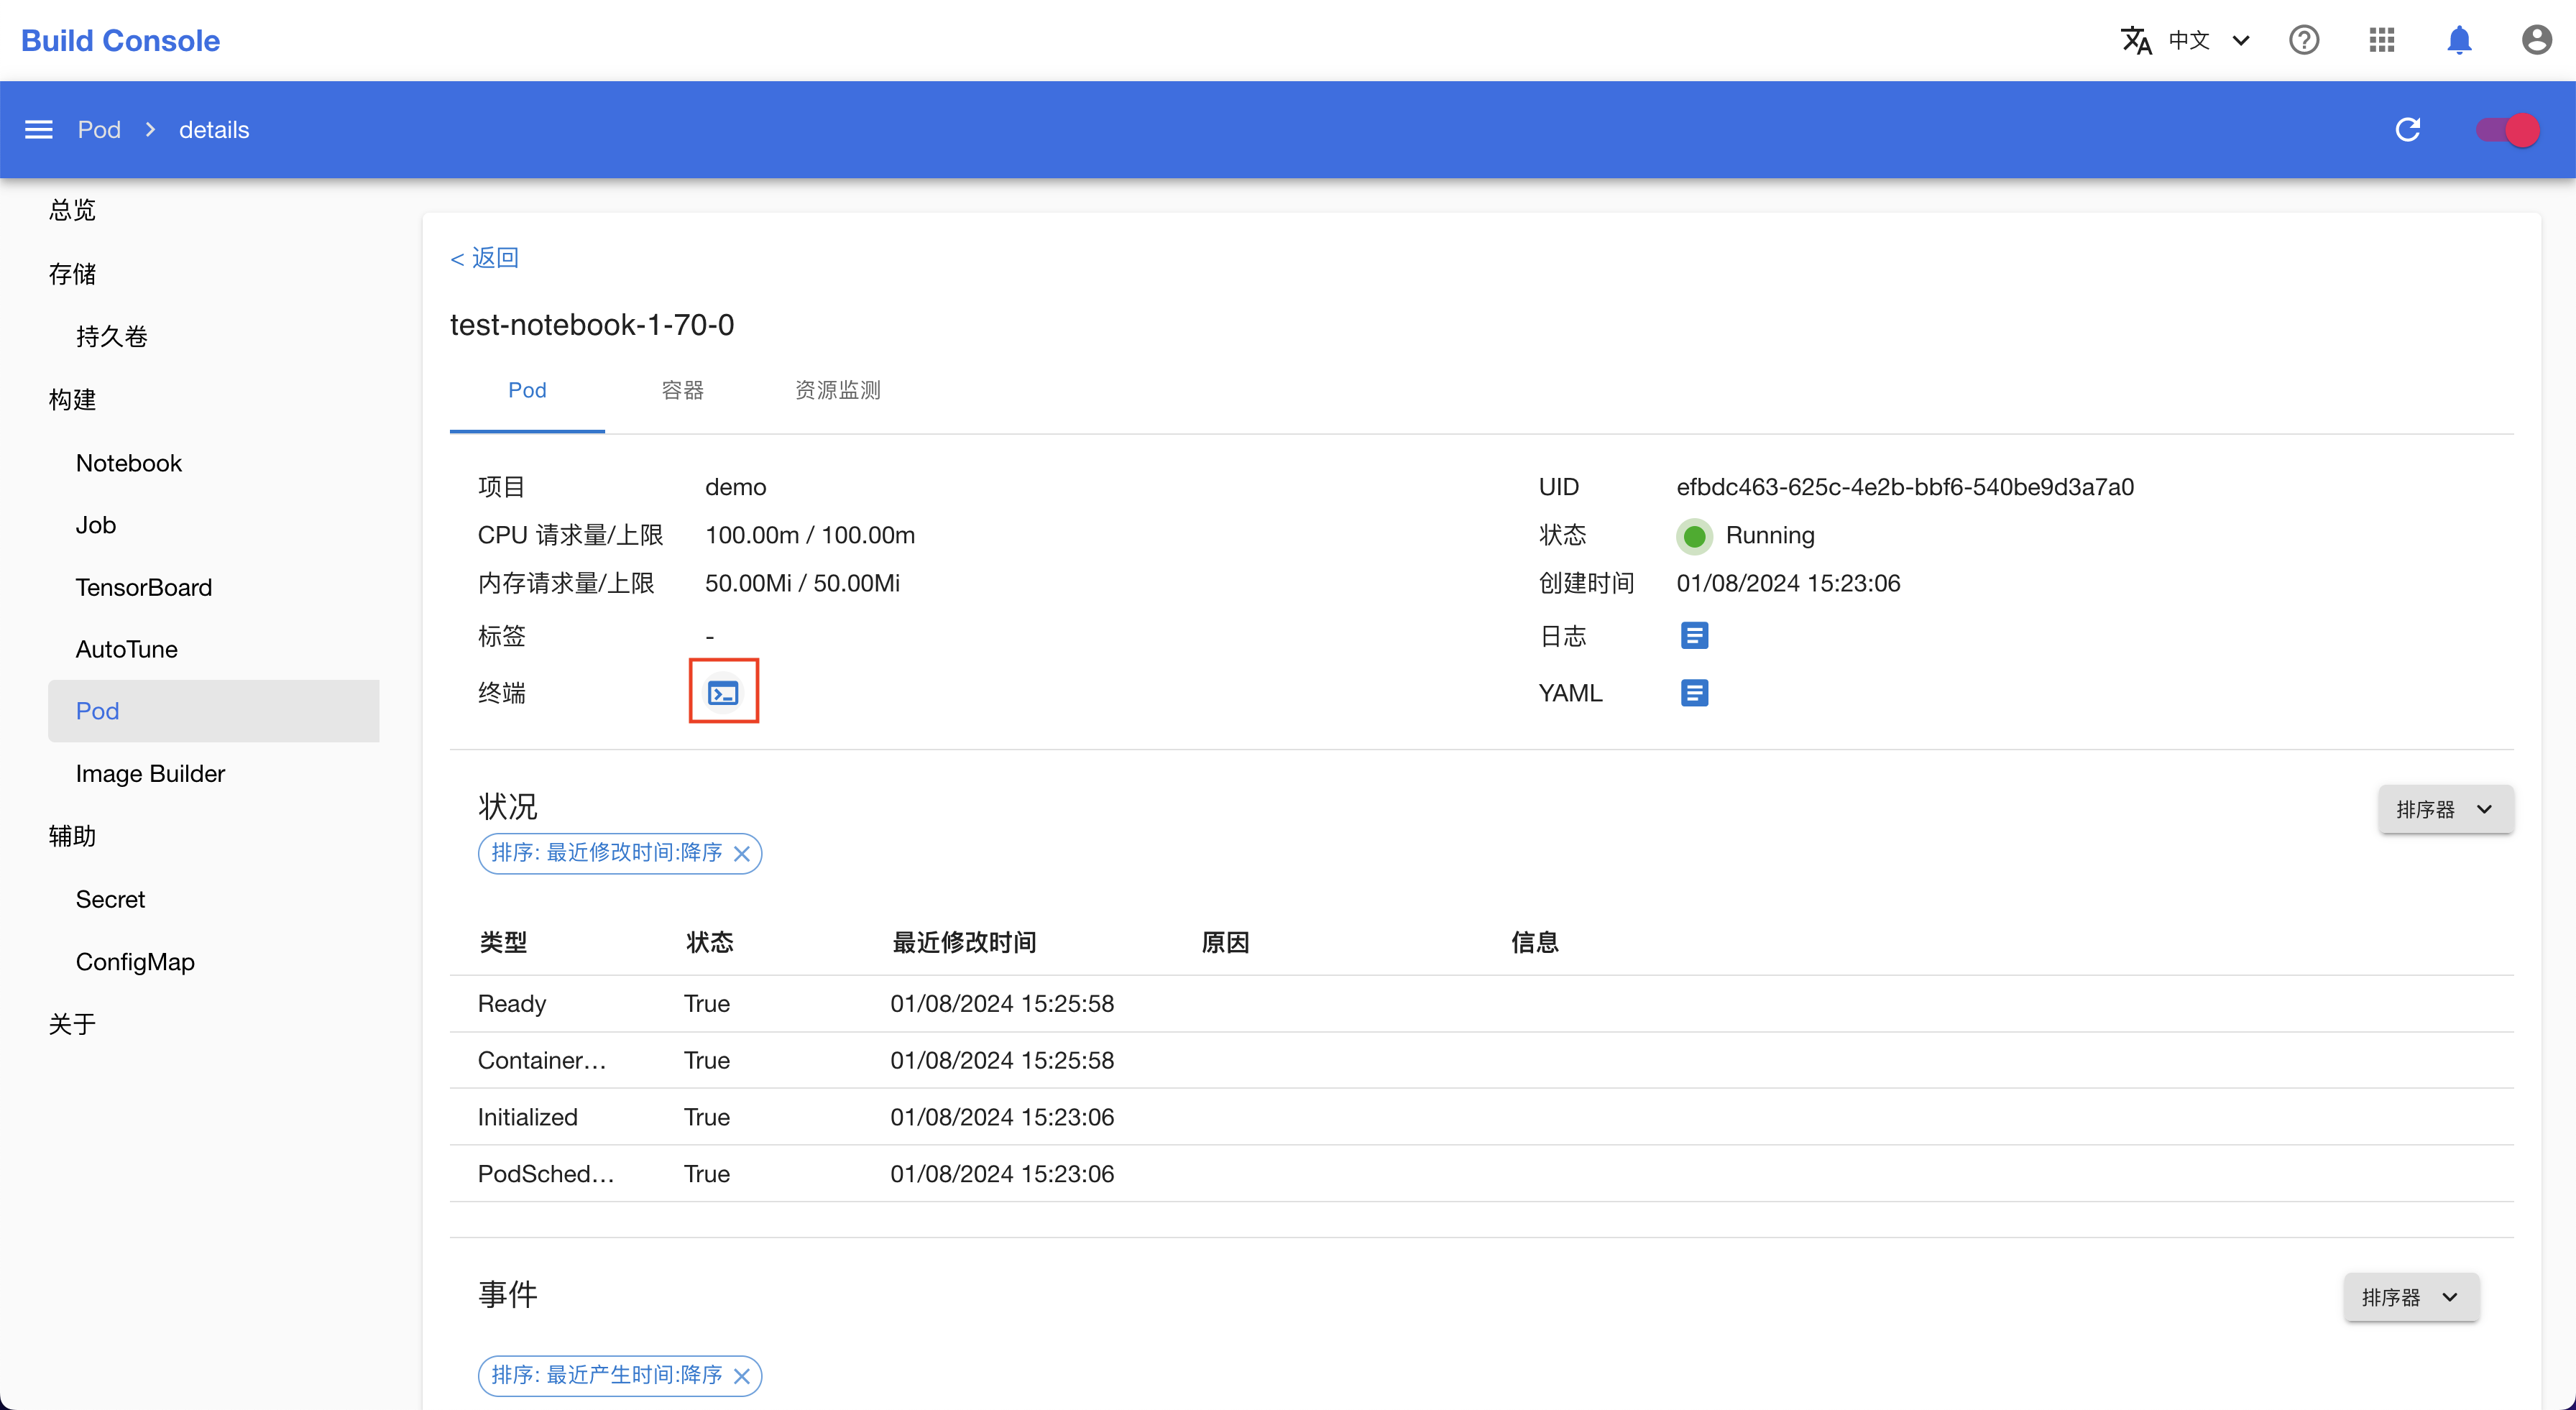Click Pod in the breadcrumb

[99, 130]
